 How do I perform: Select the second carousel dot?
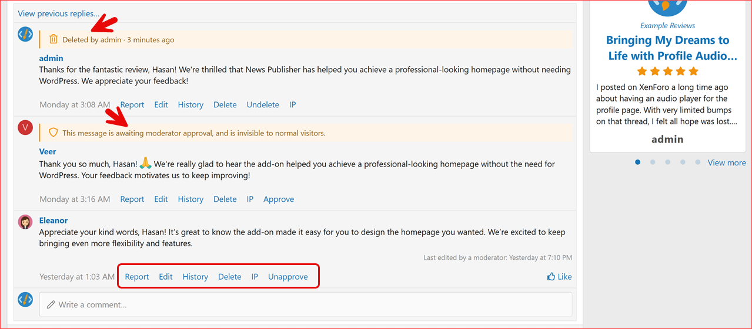(653, 162)
